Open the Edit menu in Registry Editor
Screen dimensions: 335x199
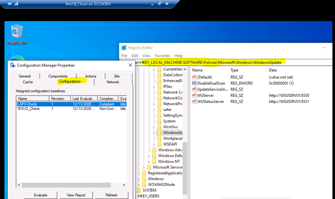134,56
